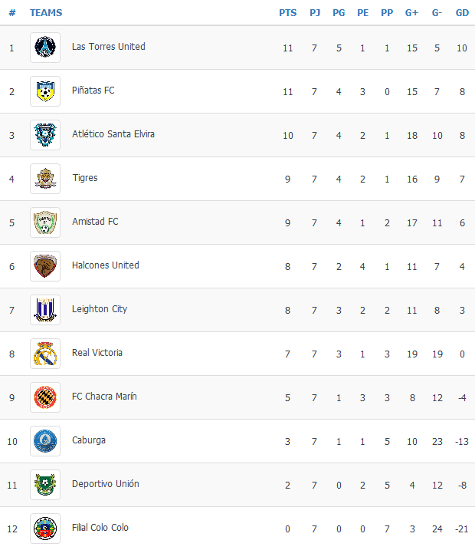
Task: Sort table by PTS column header
Action: (287, 13)
